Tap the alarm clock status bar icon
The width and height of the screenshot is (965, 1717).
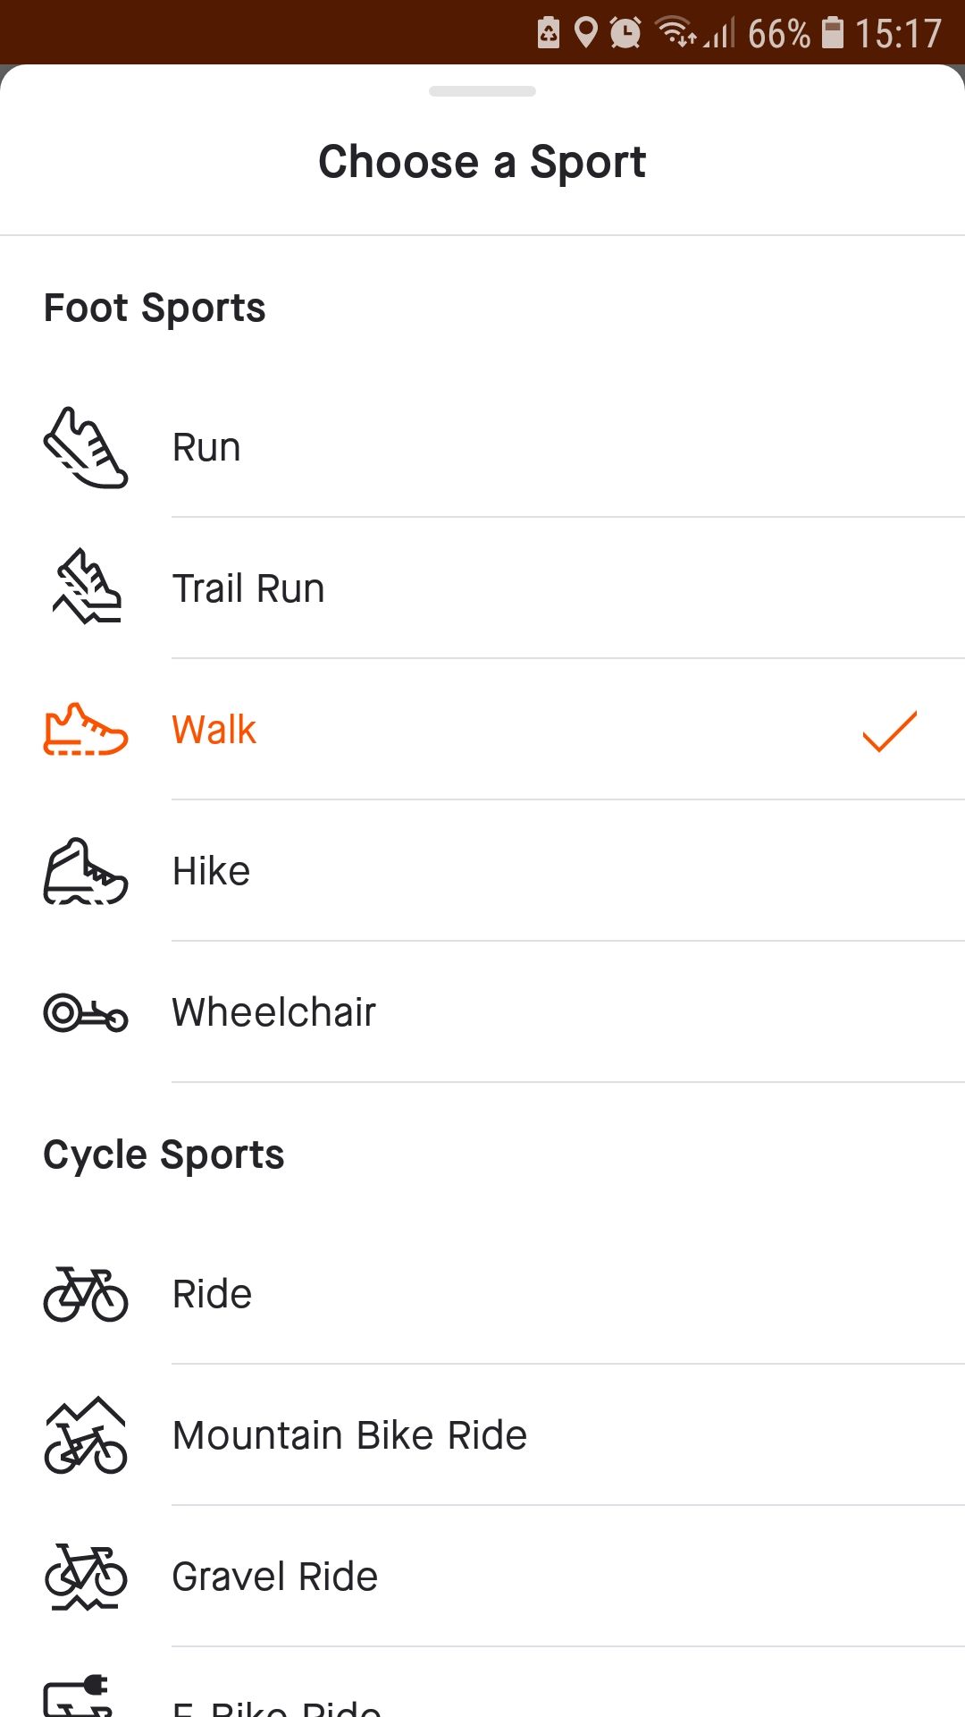pos(625,33)
